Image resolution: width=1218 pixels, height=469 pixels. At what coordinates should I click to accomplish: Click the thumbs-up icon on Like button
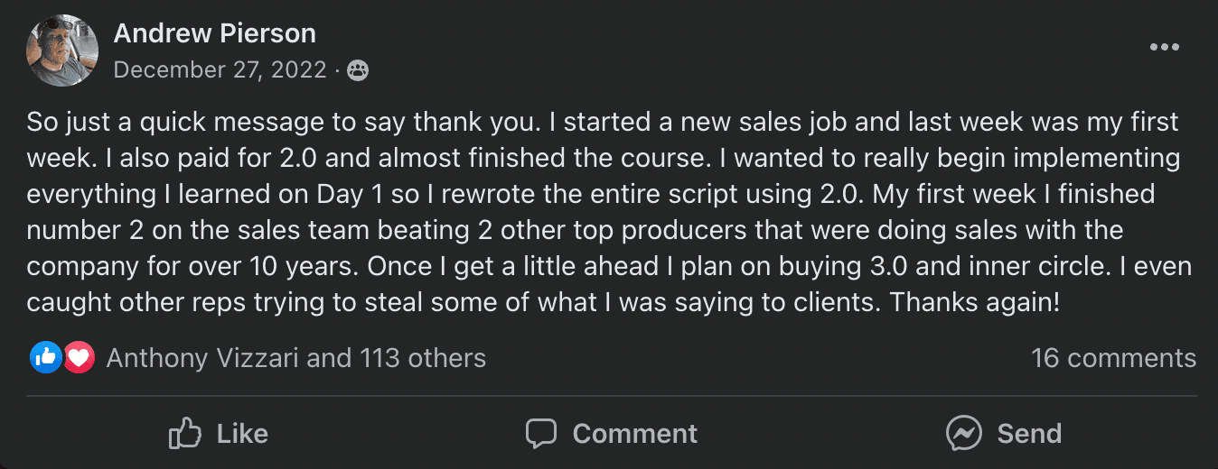point(185,434)
